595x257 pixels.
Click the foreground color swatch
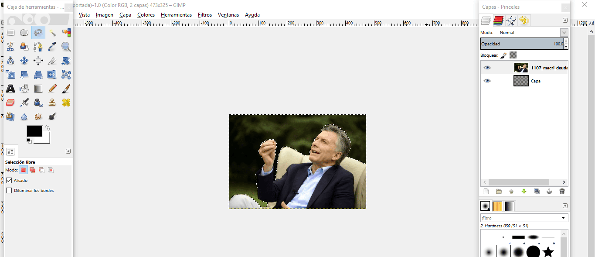click(34, 131)
